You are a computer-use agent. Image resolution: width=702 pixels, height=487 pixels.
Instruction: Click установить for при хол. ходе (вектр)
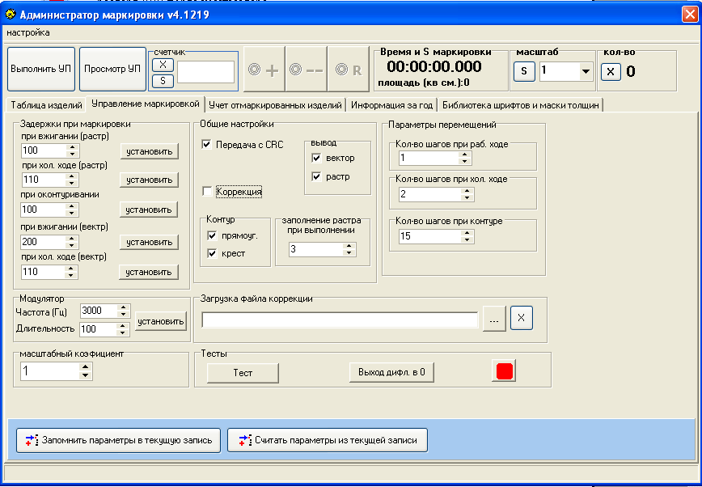149,272
